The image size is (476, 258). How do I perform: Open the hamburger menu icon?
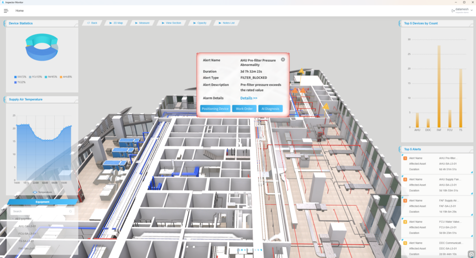coord(6,11)
